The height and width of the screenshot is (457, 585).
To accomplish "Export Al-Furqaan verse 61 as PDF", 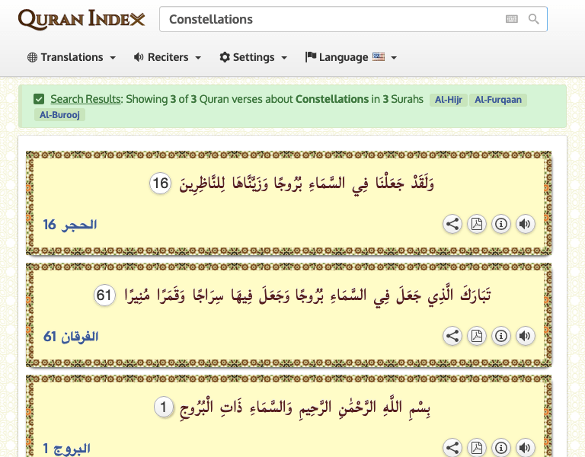I will [x=477, y=336].
